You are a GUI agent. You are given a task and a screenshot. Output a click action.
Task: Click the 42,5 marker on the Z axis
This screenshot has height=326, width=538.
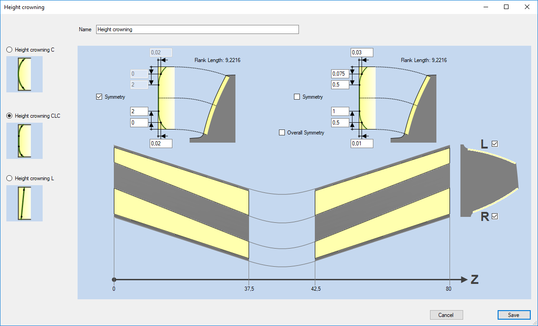coord(316,289)
